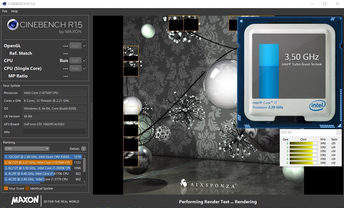Select the Core i7-8750H ranking entry
Viewport: 344px width, 208px height.
point(43,162)
